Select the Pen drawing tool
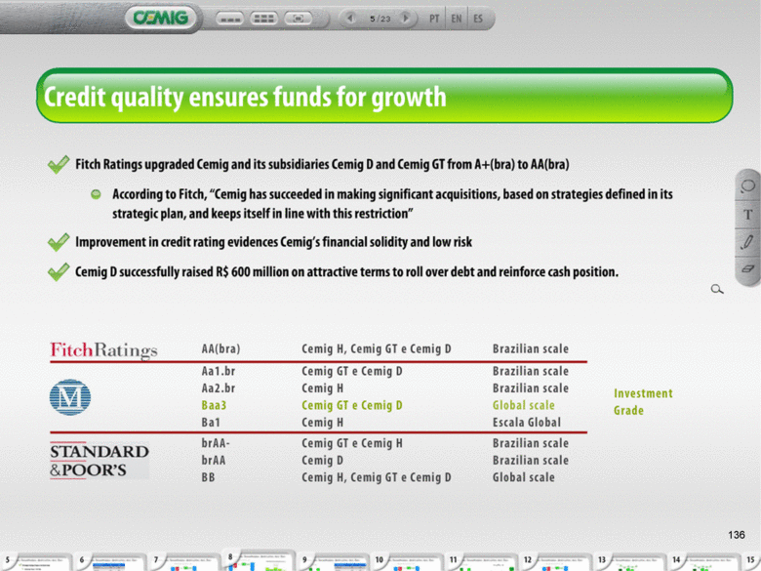The image size is (761, 571). click(748, 242)
